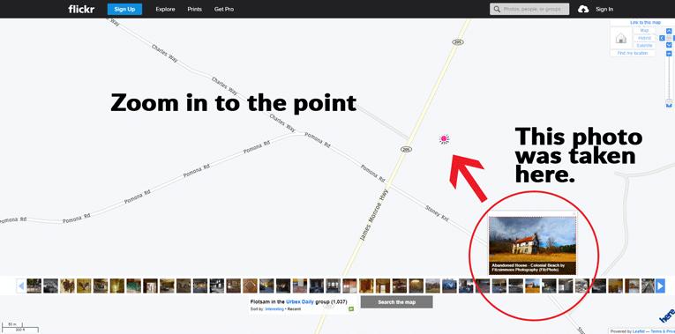
Task: Click the minus button atop the zoom slider
Action: click(669, 53)
